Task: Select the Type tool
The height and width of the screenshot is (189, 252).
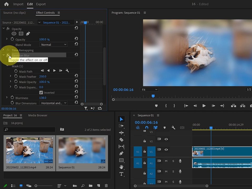Action: point(121,174)
